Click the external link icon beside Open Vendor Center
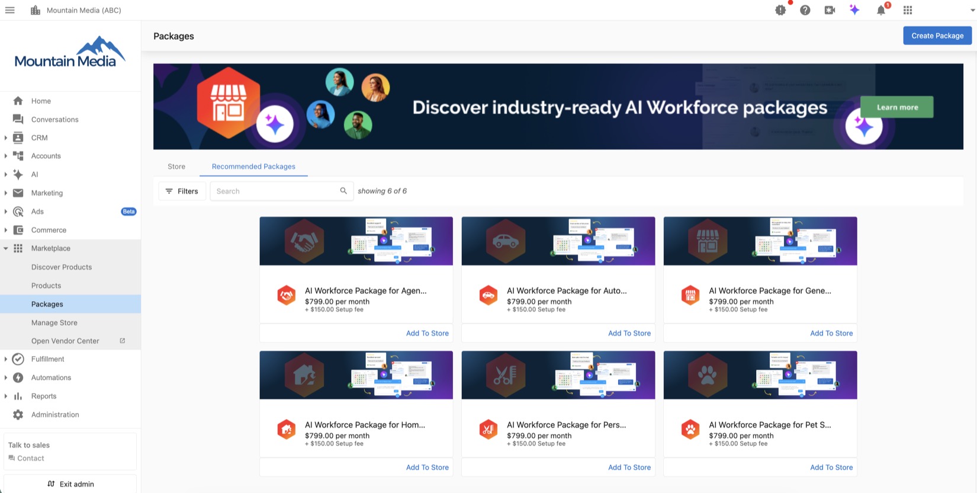The width and height of the screenshot is (977, 493). coord(123,341)
